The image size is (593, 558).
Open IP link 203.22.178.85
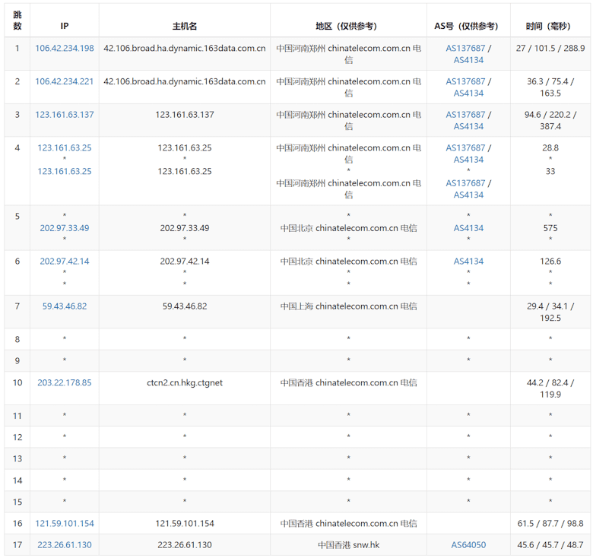point(65,383)
